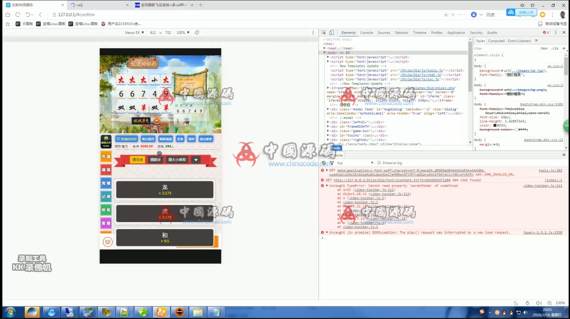Bet on 龙 x2.173 option
The width and height of the screenshot is (570, 319).
pos(165,190)
